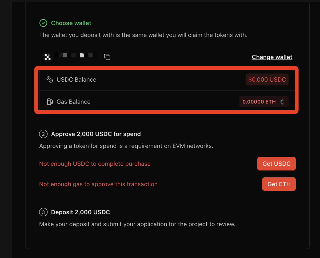
Task: Click the pixelated wallet address text
Action: (x=76, y=55)
